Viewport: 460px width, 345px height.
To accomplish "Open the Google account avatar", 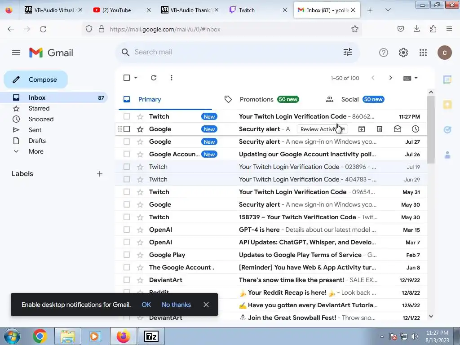I will 444,53.
